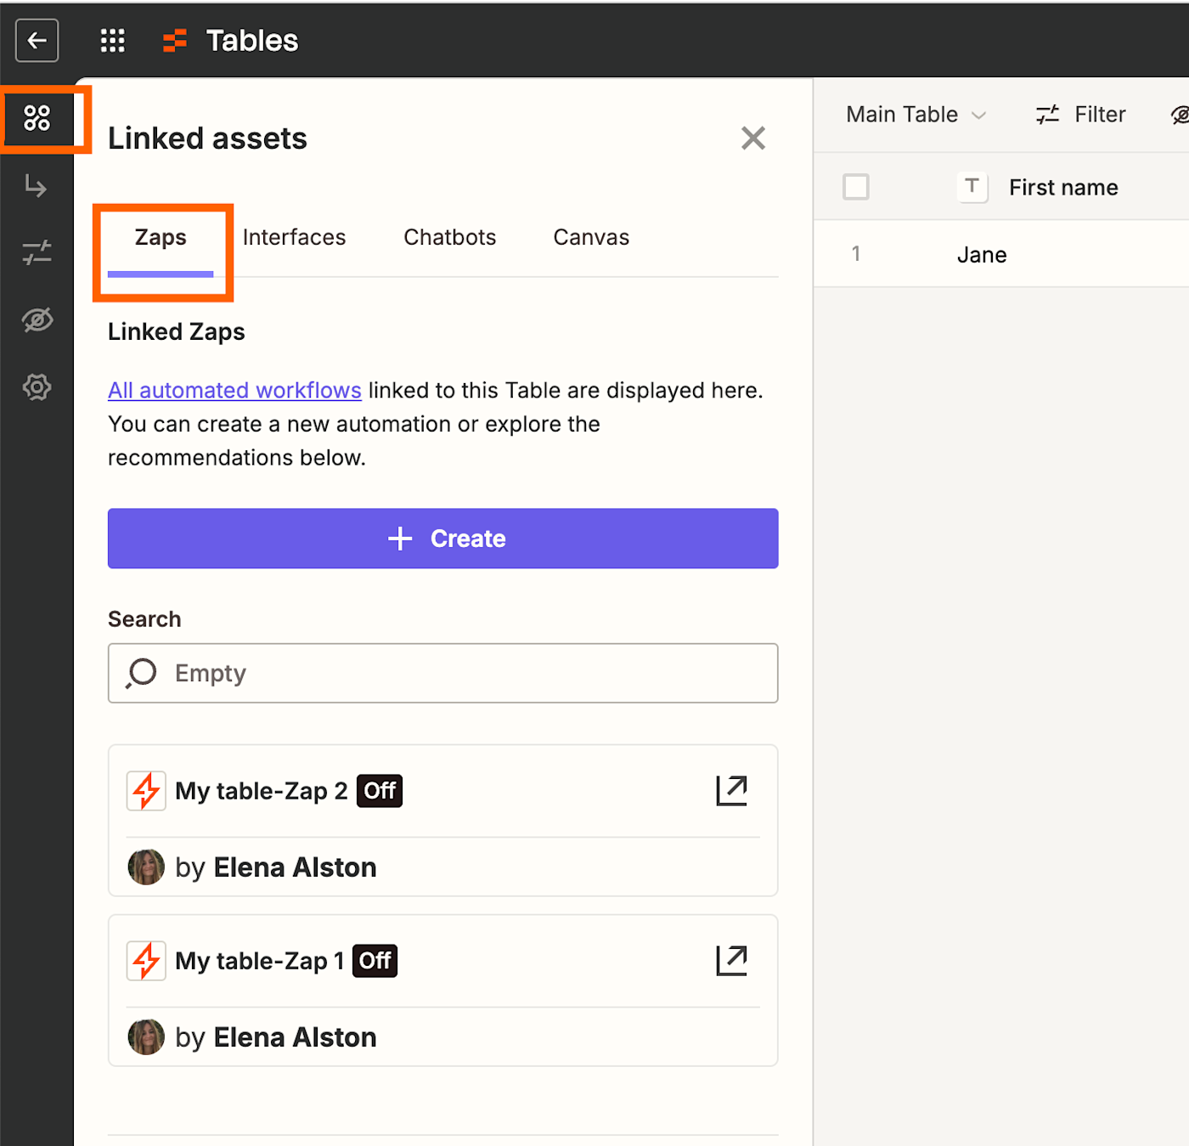Screen dimensions: 1189x1146
Task: Click Elena Alston avatar under My table-Zap 2
Action: coord(146,867)
